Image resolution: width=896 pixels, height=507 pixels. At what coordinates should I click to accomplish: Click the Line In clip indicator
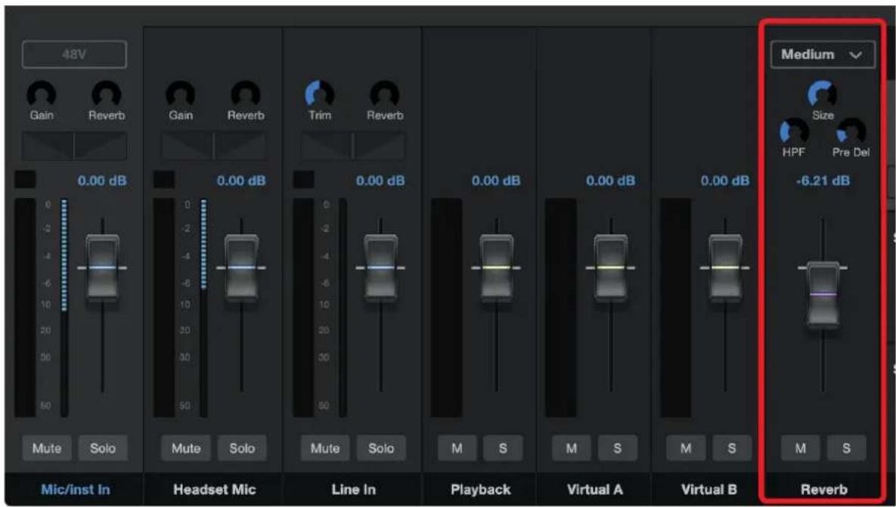coord(303,179)
